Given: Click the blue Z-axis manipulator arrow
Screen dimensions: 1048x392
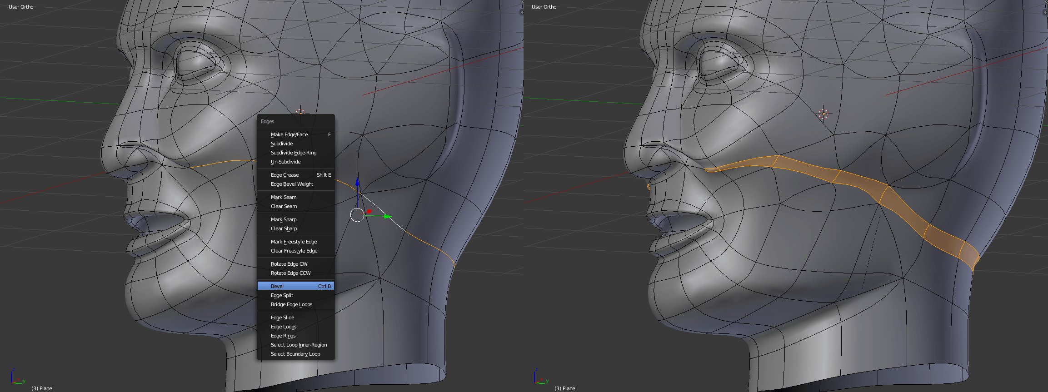Looking at the screenshot, I should [x=358, y=183].
